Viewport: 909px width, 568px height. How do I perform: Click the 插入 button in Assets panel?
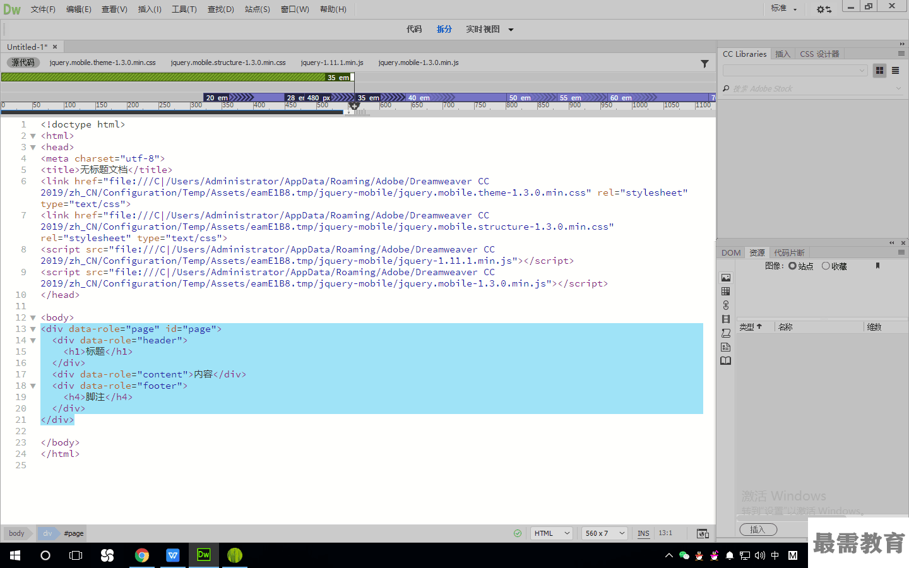click(757, 530)
